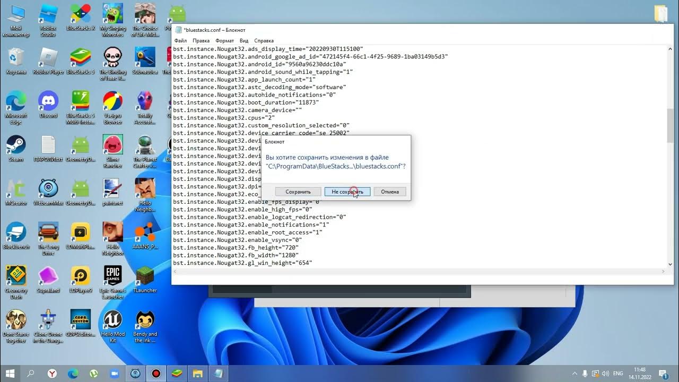Select the Steam desktop icon
This screenshot has width=679, height=382.
16,149
